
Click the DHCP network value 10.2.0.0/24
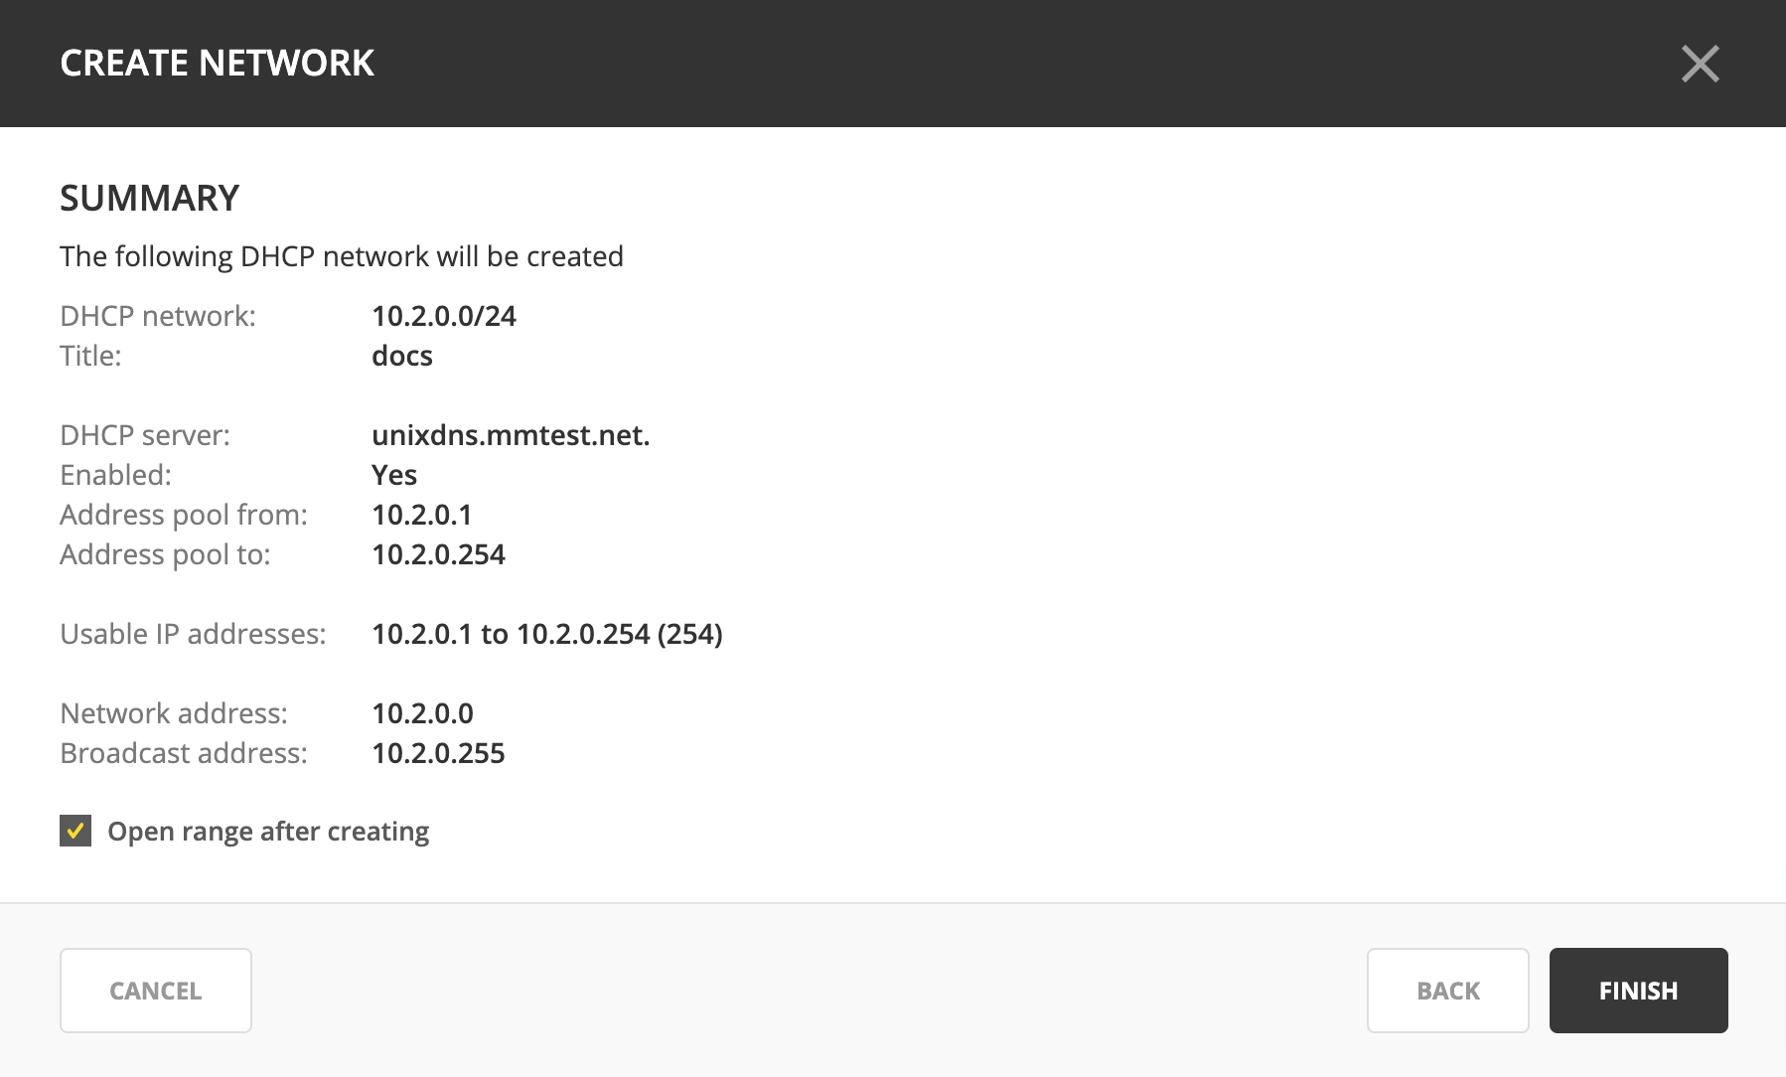[x=444, y=316]
